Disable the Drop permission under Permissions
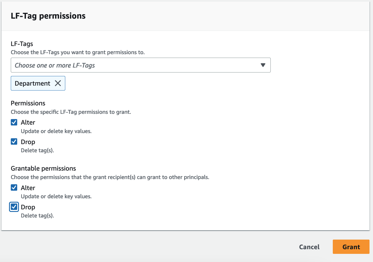 14,141
